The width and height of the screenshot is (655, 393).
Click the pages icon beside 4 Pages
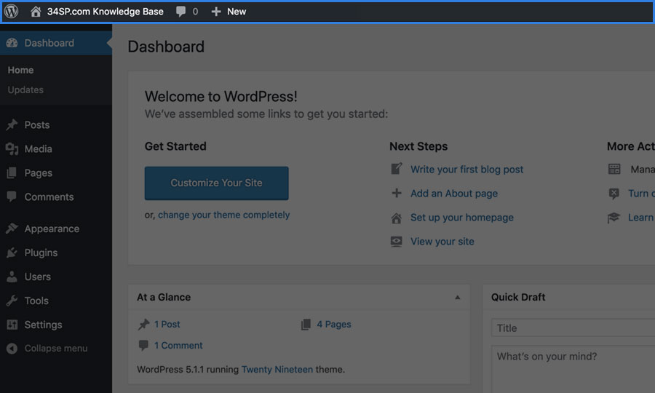click(x=306, y=324)
